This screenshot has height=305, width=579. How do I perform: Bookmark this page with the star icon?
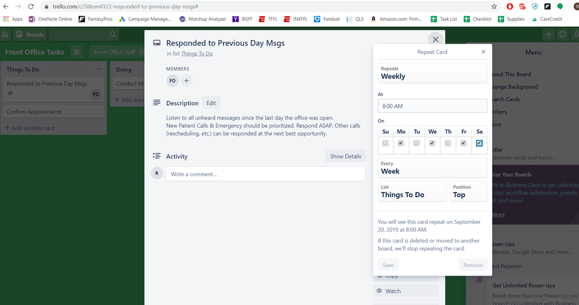[494, 6]
